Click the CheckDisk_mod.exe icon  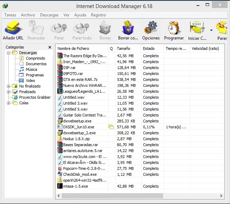coord(60,174)
